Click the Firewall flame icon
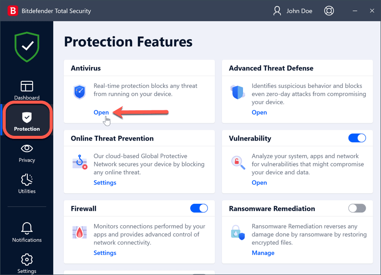Viewport: 381px width, 275px height. coord(80,233)
